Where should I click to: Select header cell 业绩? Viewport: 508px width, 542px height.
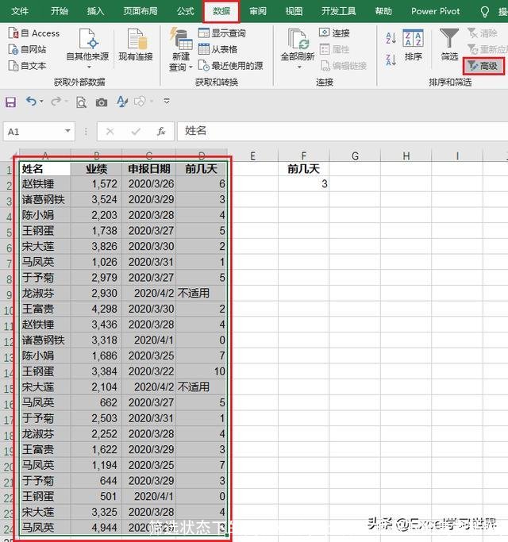point(96,169)
